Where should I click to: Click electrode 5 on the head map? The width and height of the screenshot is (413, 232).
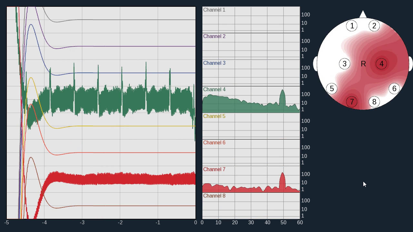click(332, 89)
